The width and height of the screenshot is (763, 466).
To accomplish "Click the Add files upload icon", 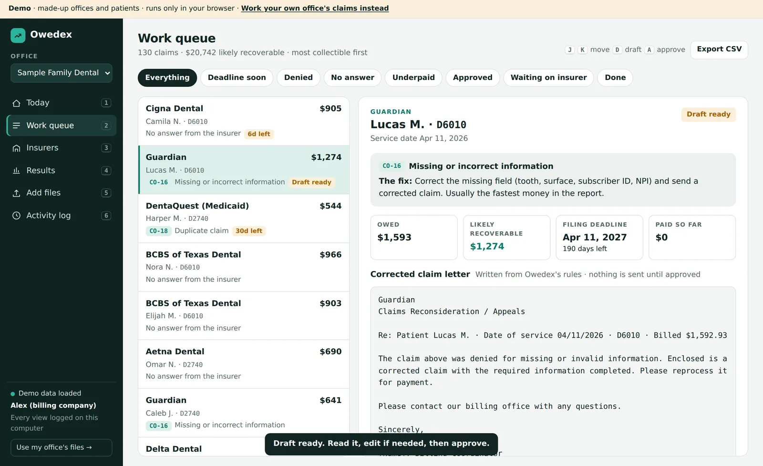I will pos(16,193).
